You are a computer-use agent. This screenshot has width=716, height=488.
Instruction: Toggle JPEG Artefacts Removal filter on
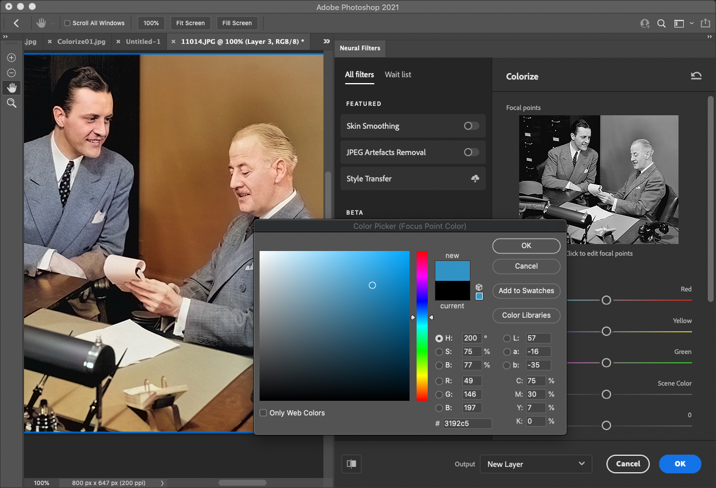471,152
